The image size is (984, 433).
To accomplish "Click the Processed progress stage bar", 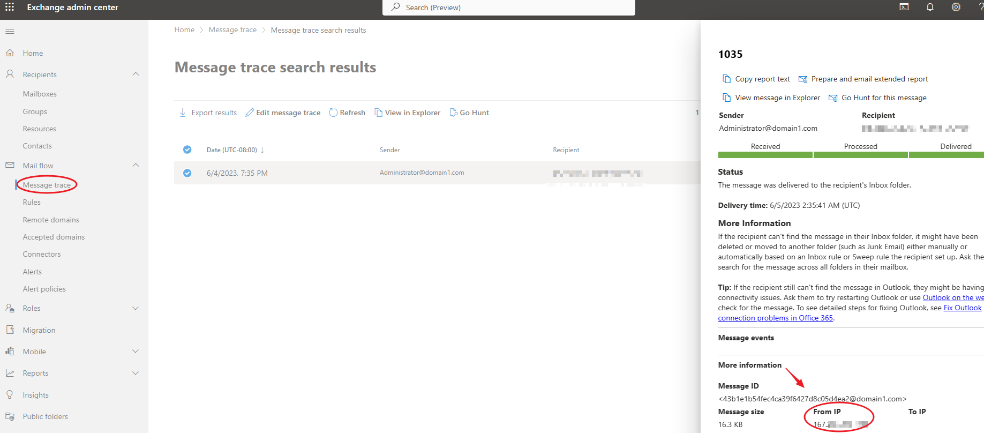I will click(x=860, y=155).
